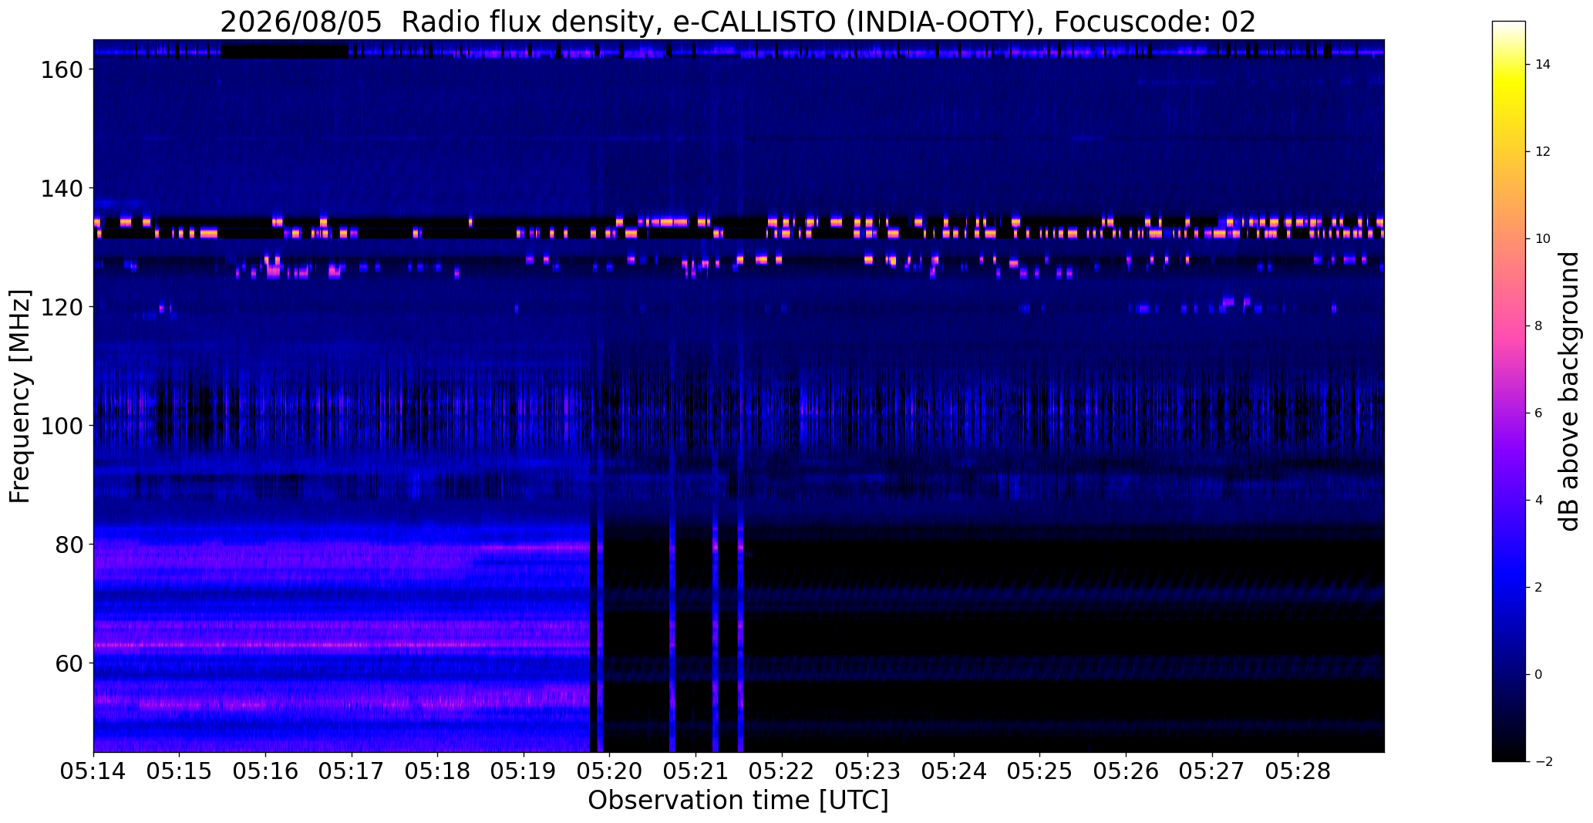Select the 05:28 tick on the time axis

point(1298,772)
